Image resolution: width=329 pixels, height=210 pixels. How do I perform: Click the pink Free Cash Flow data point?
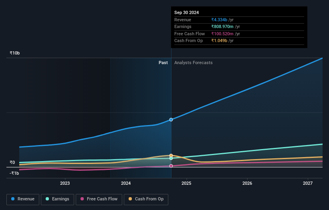point(171,166)
